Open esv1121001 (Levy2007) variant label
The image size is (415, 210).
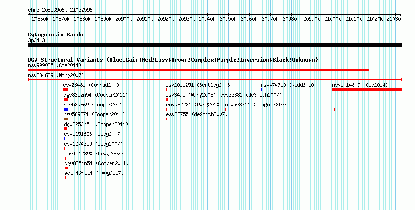(95, 173)
